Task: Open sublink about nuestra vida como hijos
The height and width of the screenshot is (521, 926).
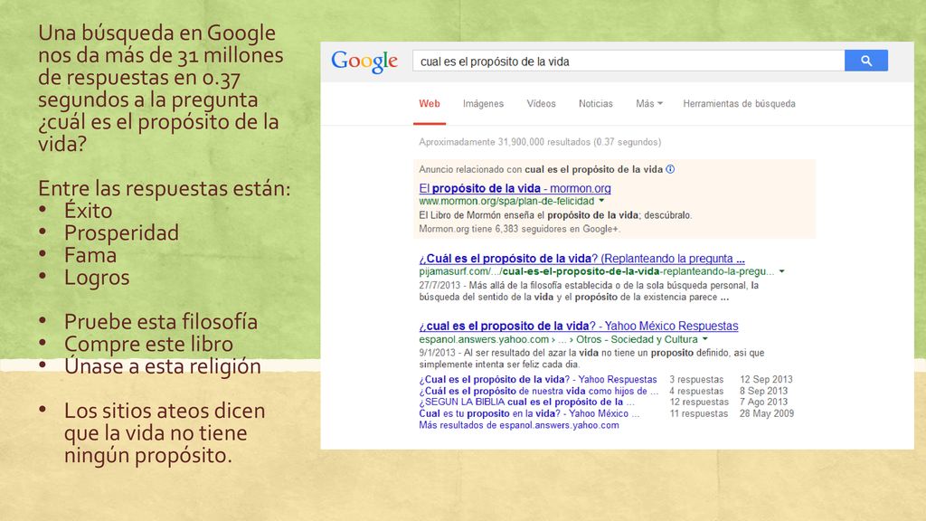Action: click(539, 391)
